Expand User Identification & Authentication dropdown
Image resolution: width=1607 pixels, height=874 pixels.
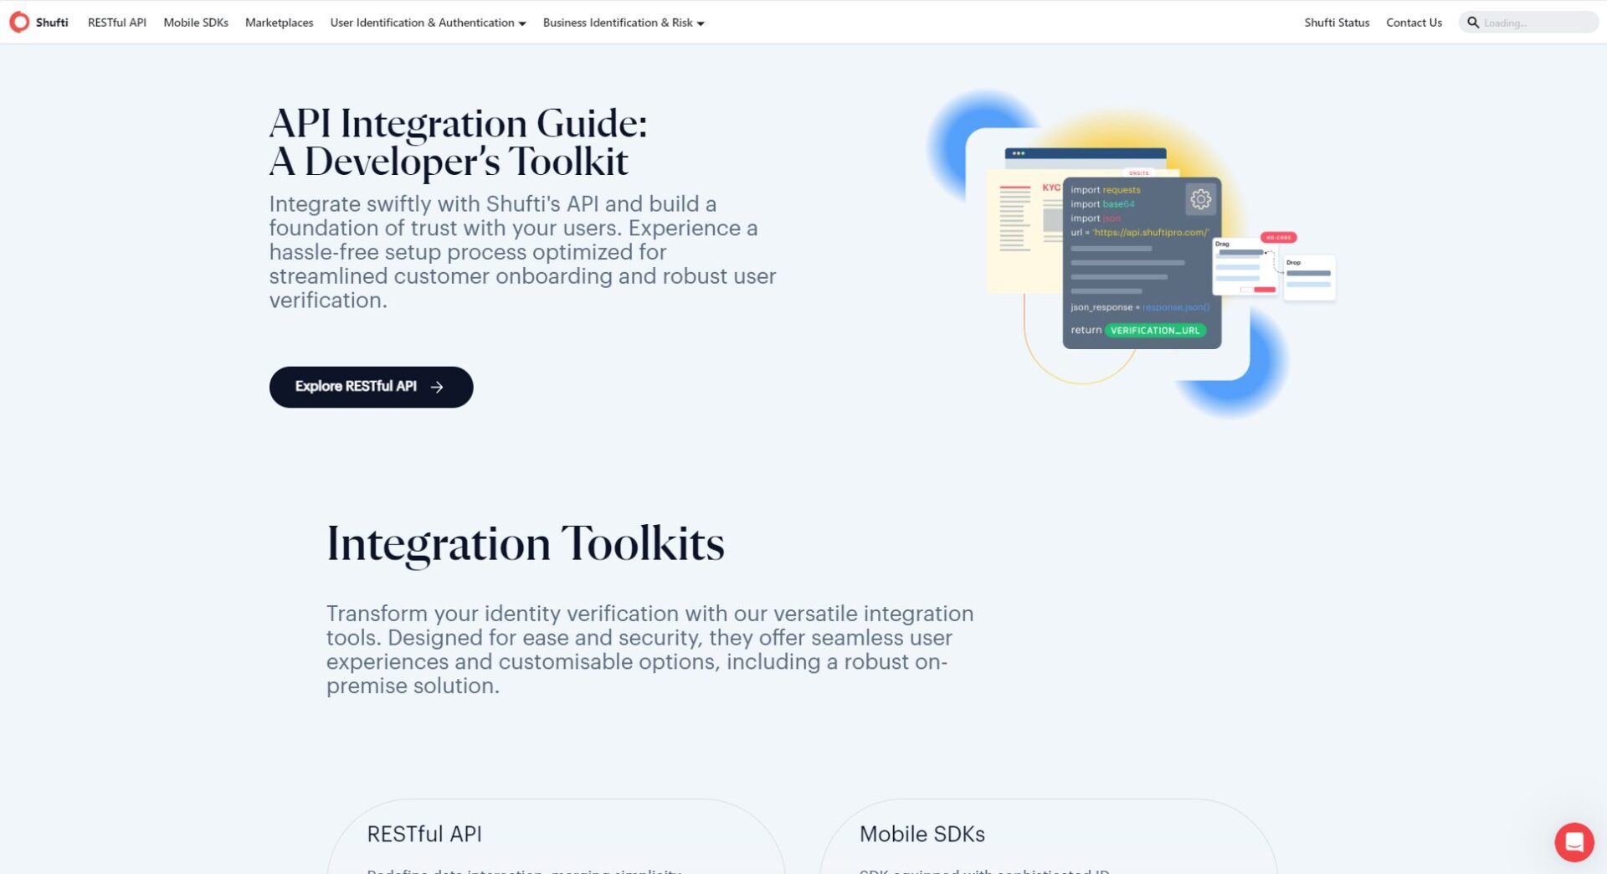pos(428,23)
